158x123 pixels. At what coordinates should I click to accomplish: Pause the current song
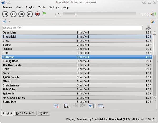[x=13, y=14]
